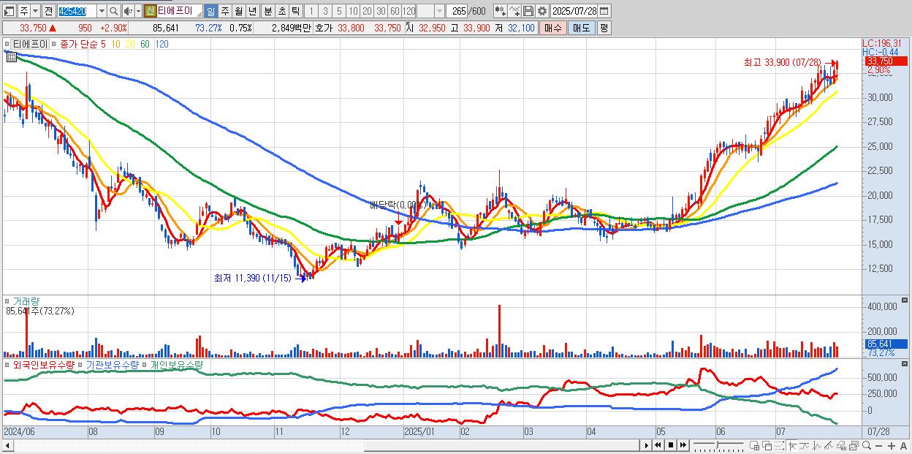Image resolution: width=912 pixels, height=454 pixels.
Task: Click the grid table icon under 티에프아이
Action: coord(11,56)
